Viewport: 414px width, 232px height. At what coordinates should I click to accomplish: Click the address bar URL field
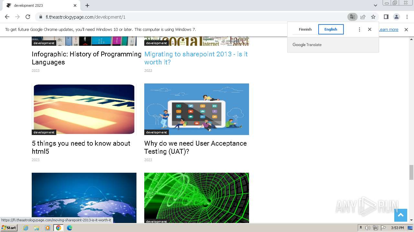(194, 17)
